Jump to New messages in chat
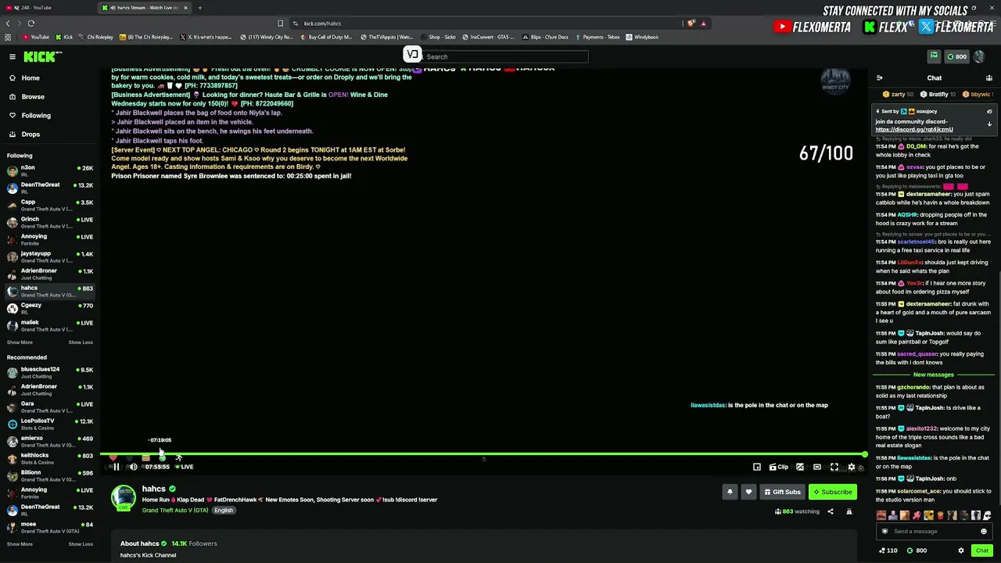1001x563 pixels. tap(934, 375)
